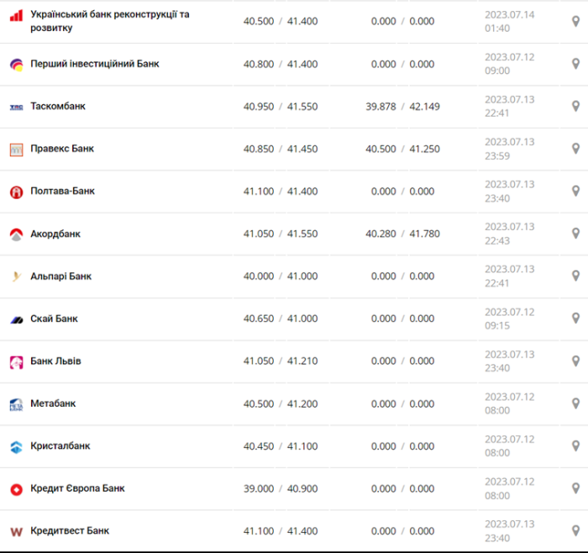Open the Таскомбанк bank link
Screen dimensions: 588x553
pos(58,106)
